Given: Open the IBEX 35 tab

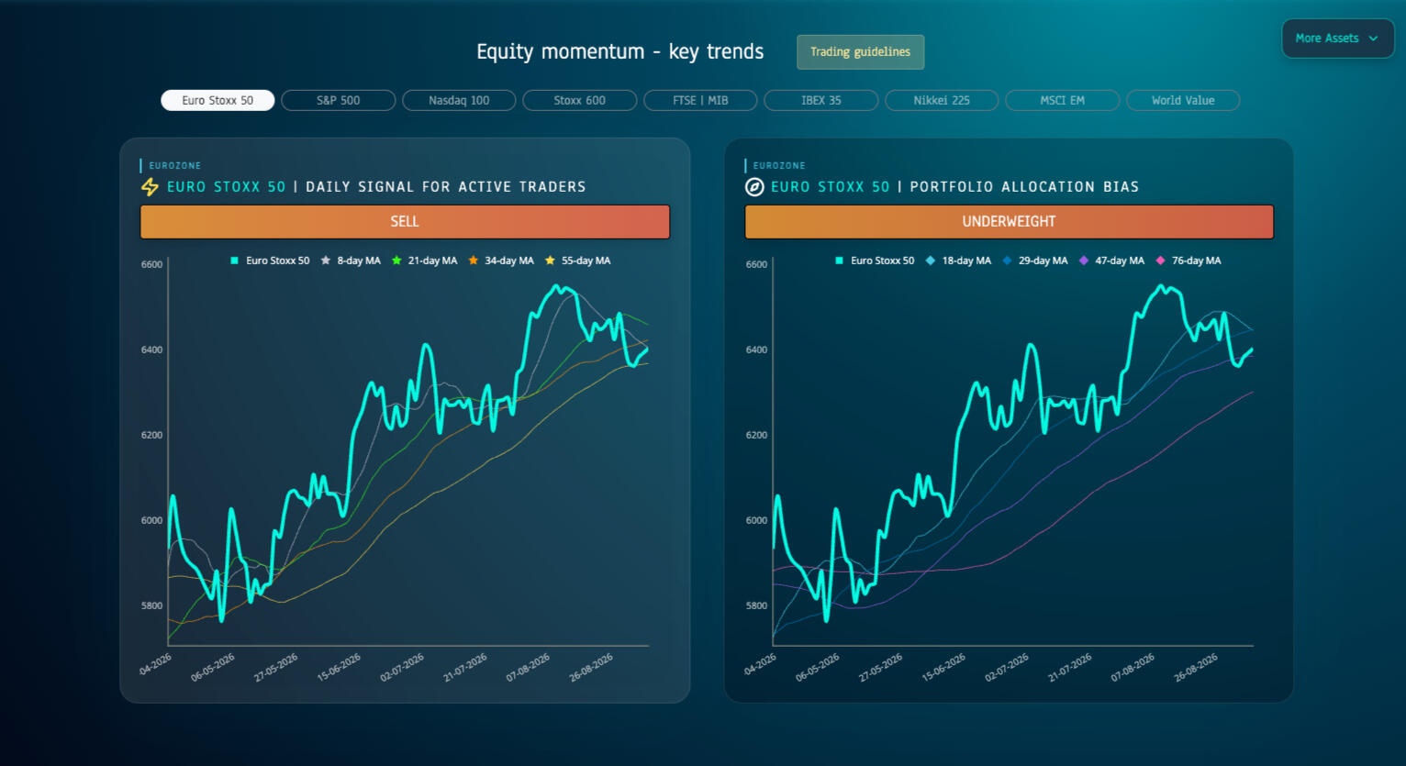Looking at the screenshot, I should (x=821, y=101).
